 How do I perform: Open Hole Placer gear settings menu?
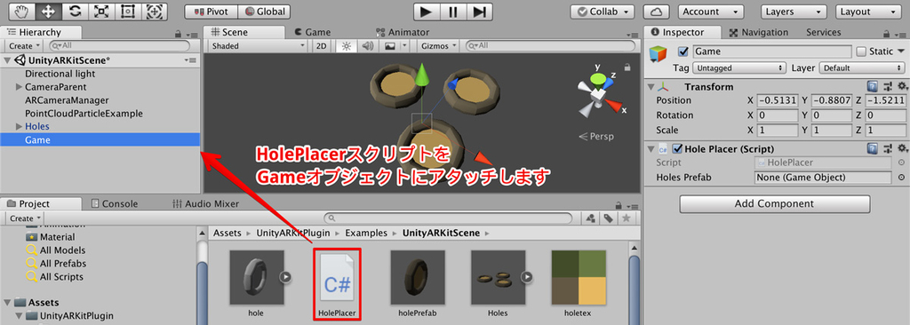[x=902, y=149]
